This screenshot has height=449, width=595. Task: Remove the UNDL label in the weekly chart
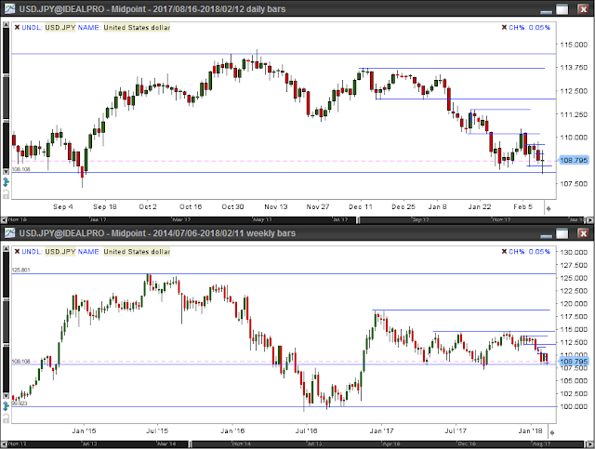point(17,251)
